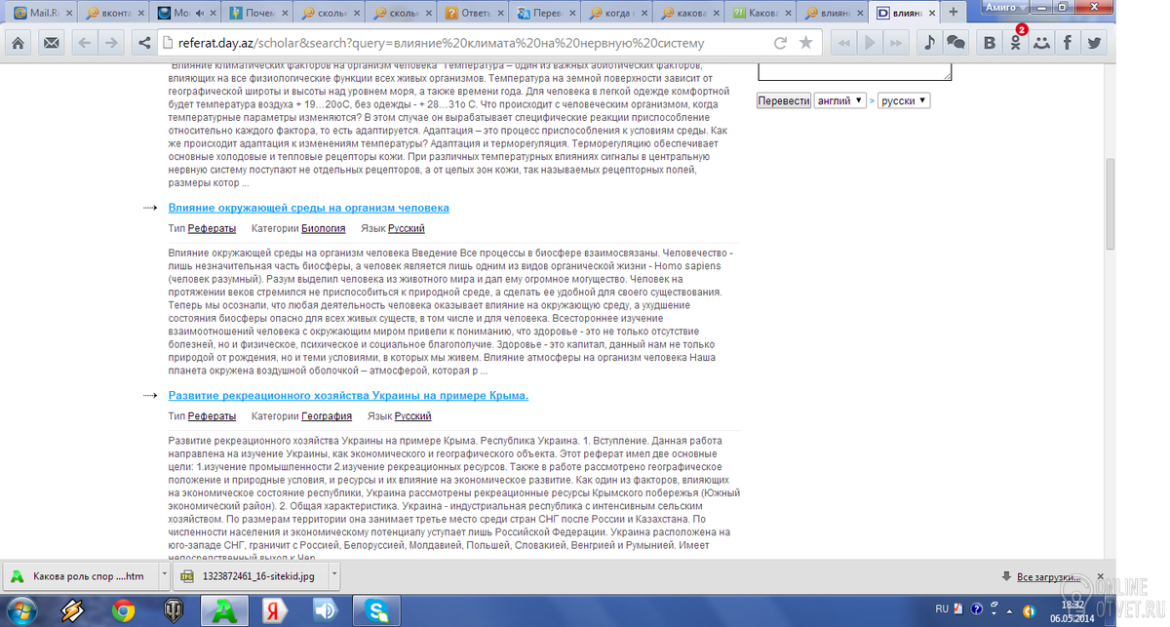
Task: Open Odnoklassniki notifications icon
Action: click(x=1016, y=43)
